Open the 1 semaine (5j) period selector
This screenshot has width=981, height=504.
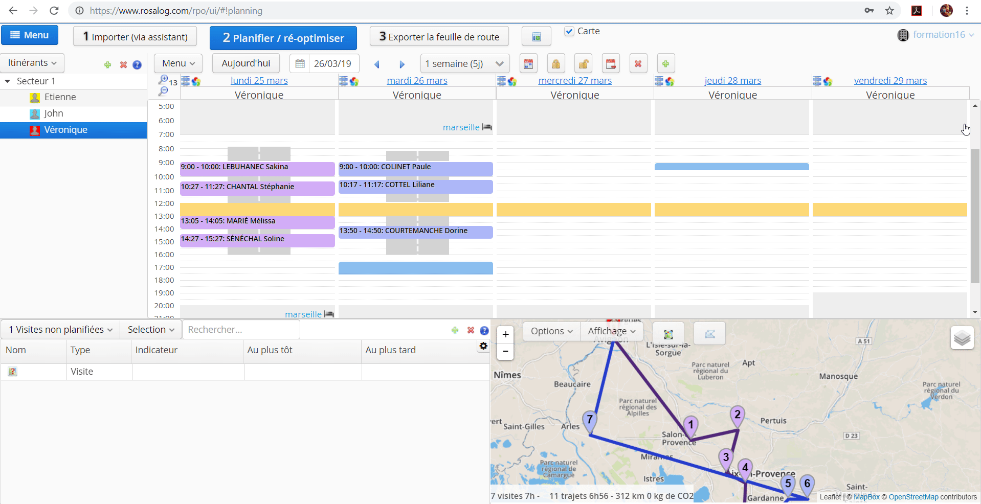(465, 64)
